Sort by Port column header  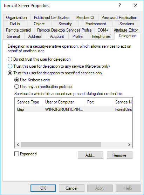99,102
